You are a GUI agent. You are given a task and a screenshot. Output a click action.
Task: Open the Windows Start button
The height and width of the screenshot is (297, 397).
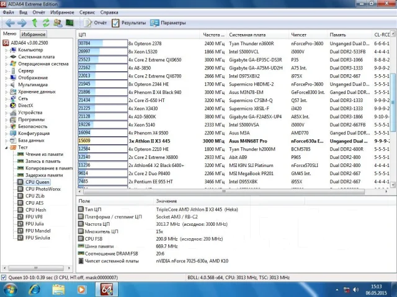[x=10, y=290]
